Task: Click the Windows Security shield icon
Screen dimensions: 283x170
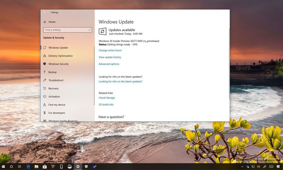Action: click(x=45, y=64)
